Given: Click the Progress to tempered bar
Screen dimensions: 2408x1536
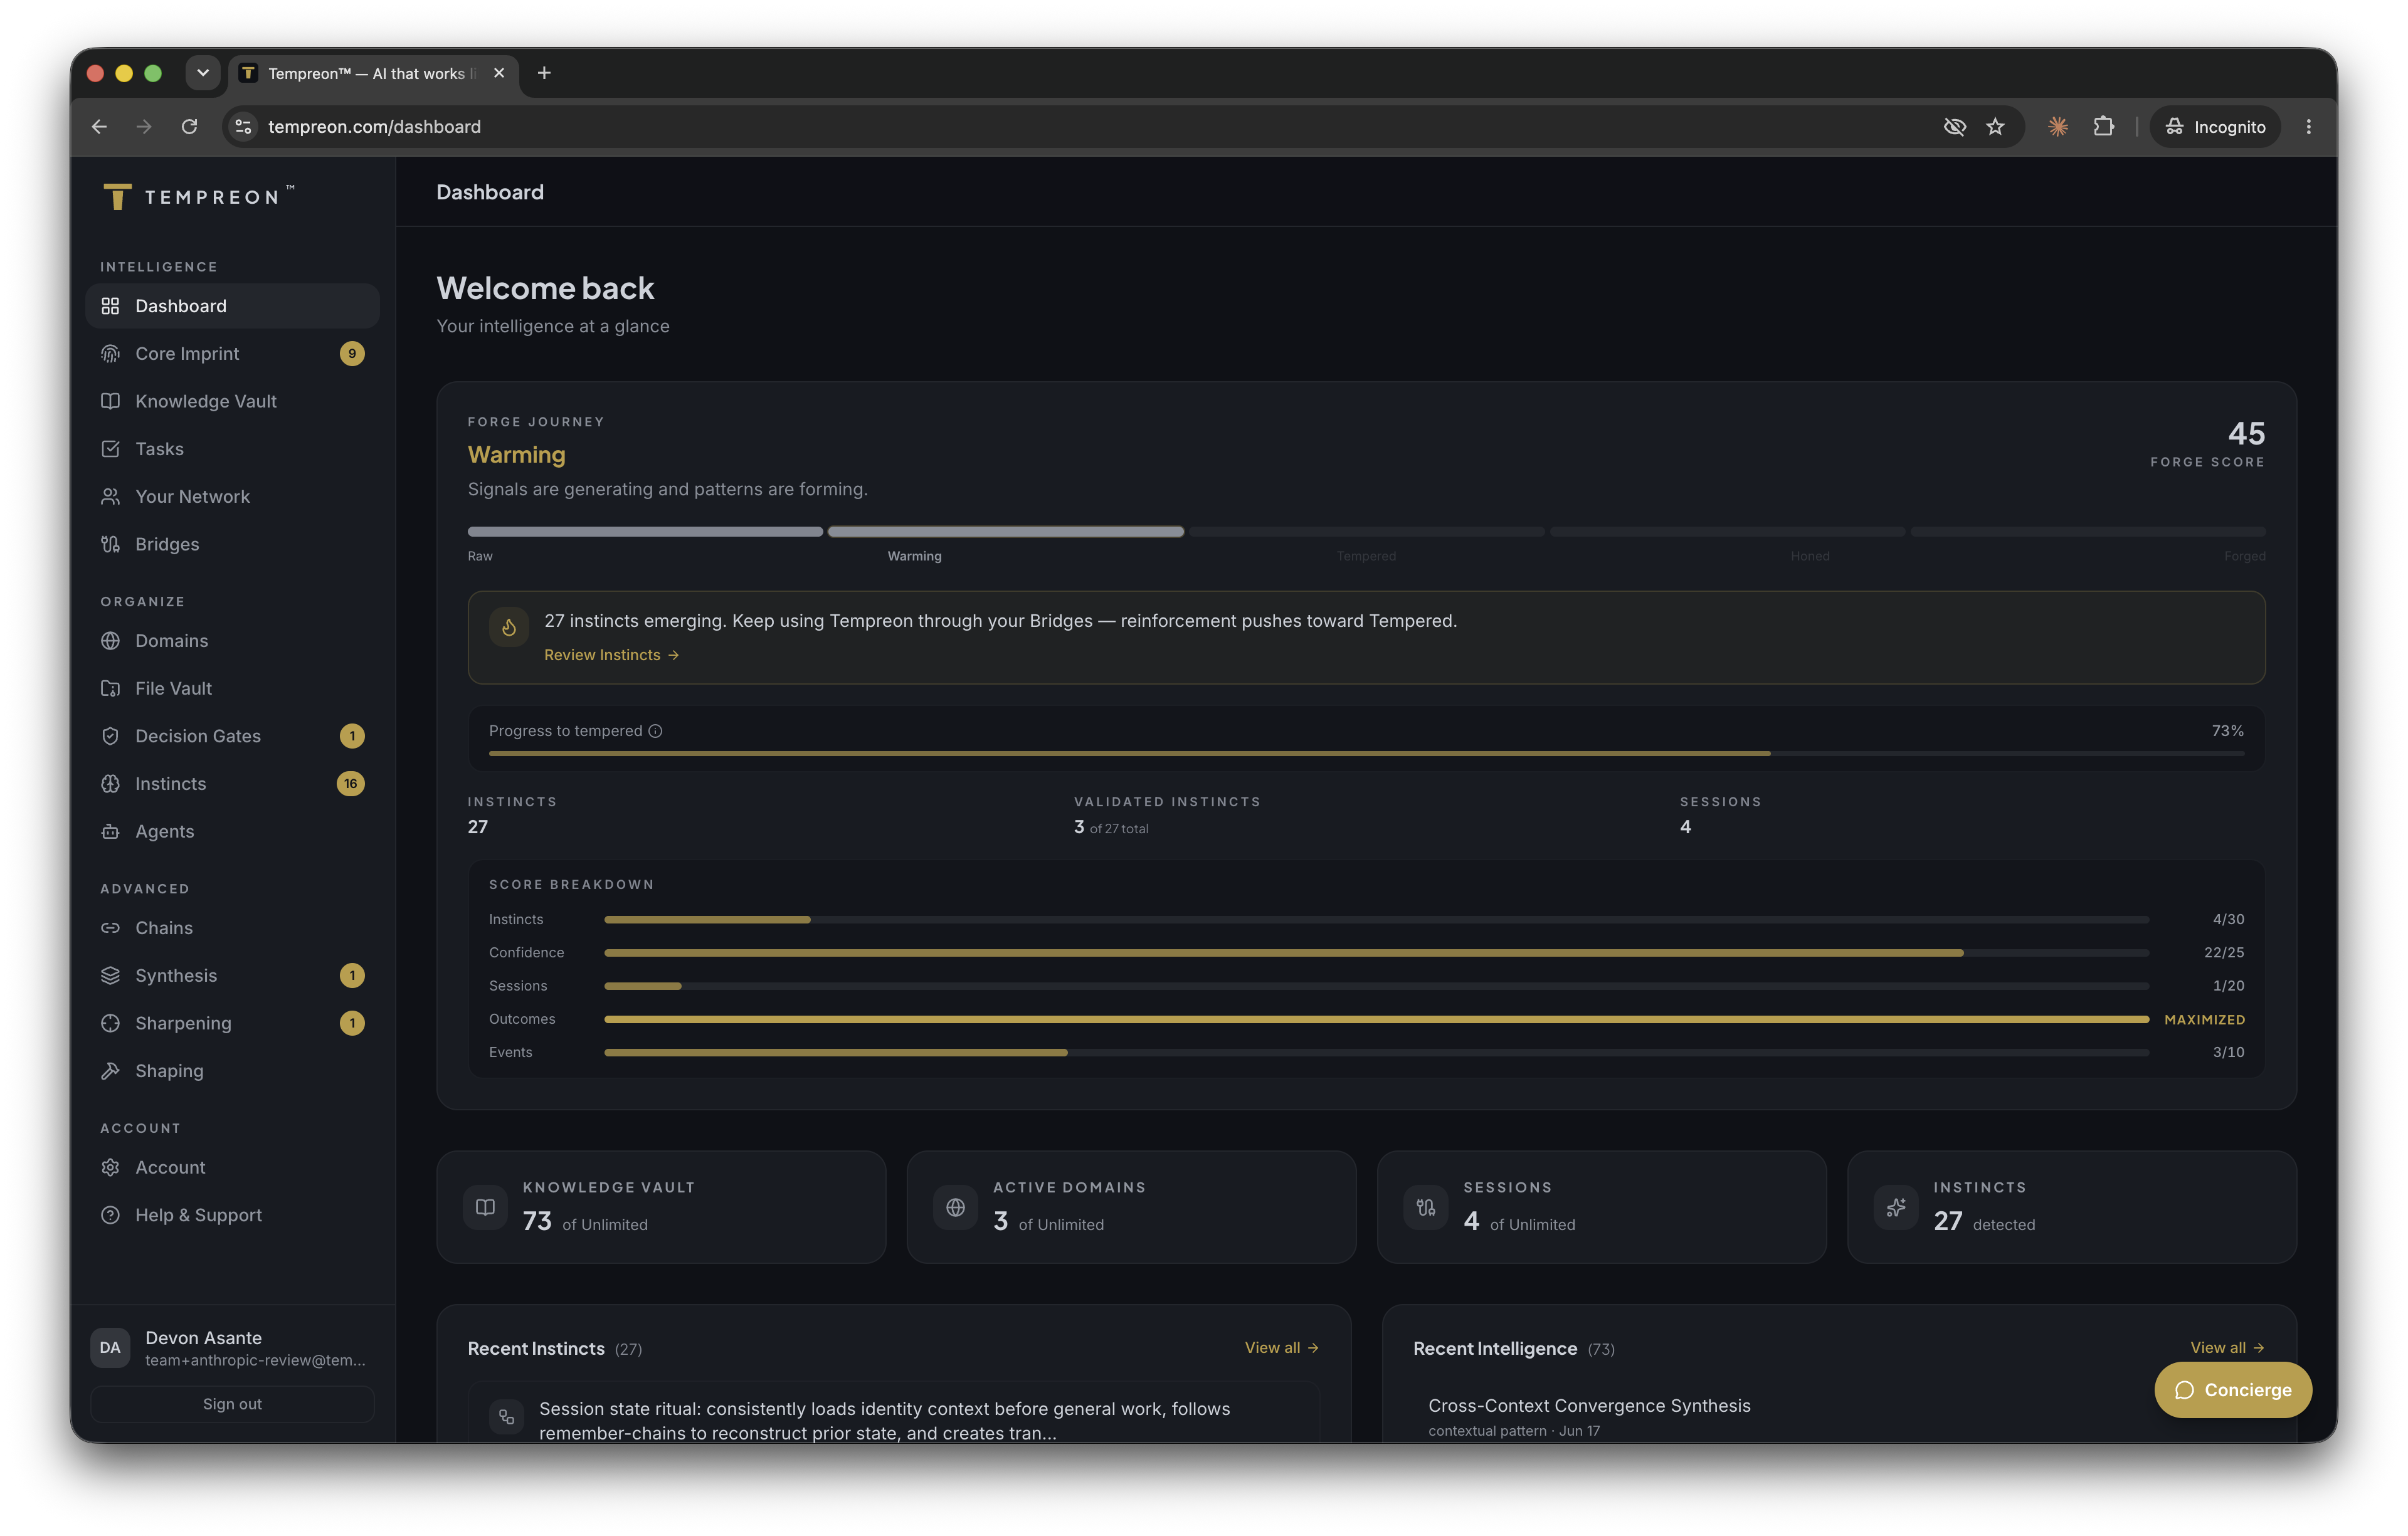Looking at the screenshot, I should [x=1366, y=753].
